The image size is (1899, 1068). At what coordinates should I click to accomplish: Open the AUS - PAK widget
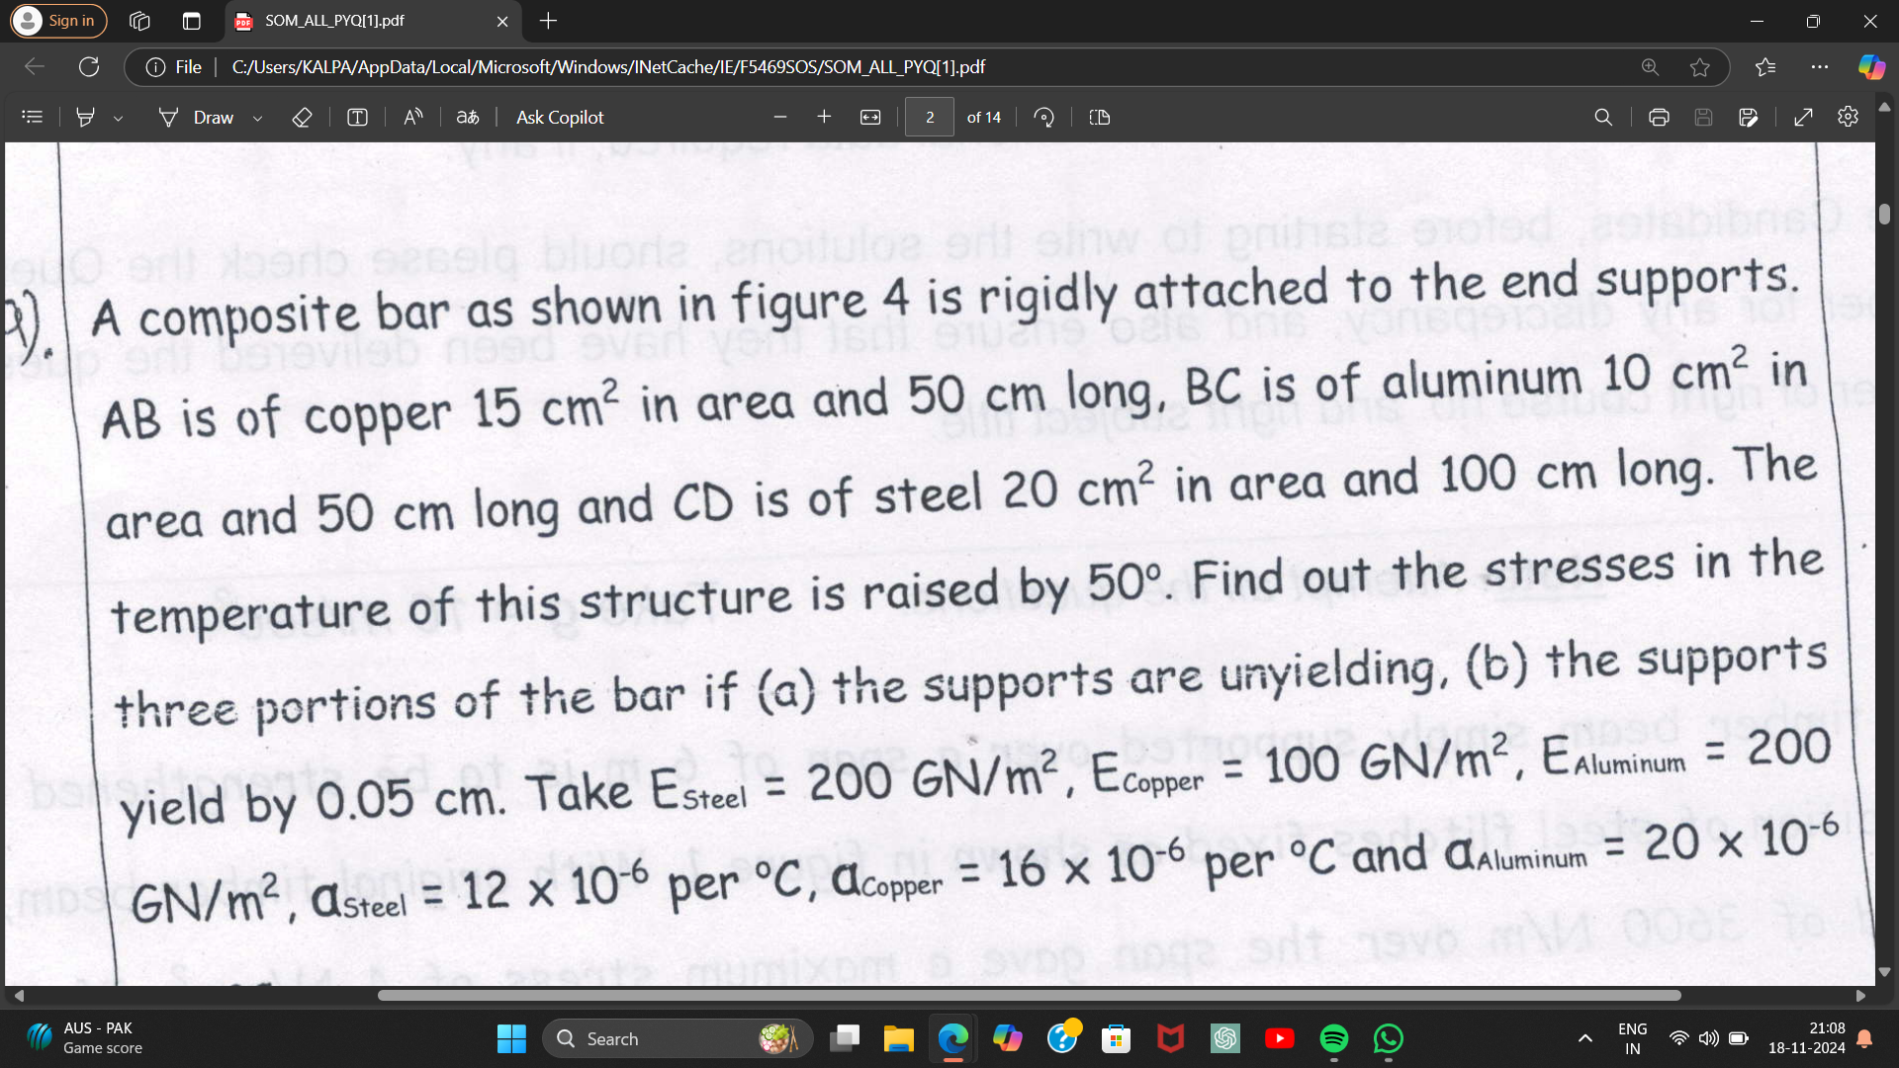(x=84, y=1038)
